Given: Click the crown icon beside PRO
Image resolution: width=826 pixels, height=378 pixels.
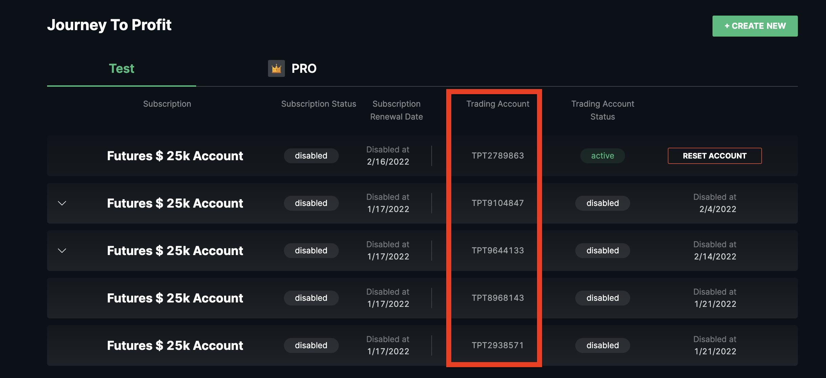Looking at the screenshot, I should [276, 68].
